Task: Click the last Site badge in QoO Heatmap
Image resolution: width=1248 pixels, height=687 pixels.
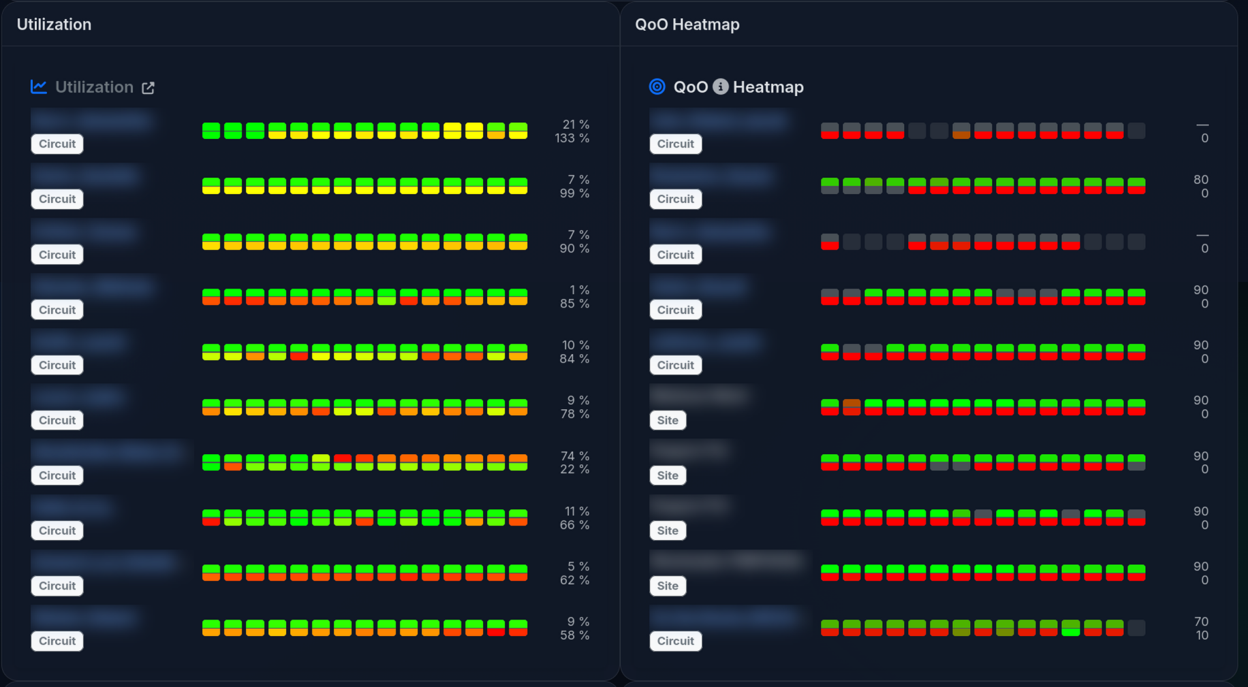Action: (x=668, y=586)
